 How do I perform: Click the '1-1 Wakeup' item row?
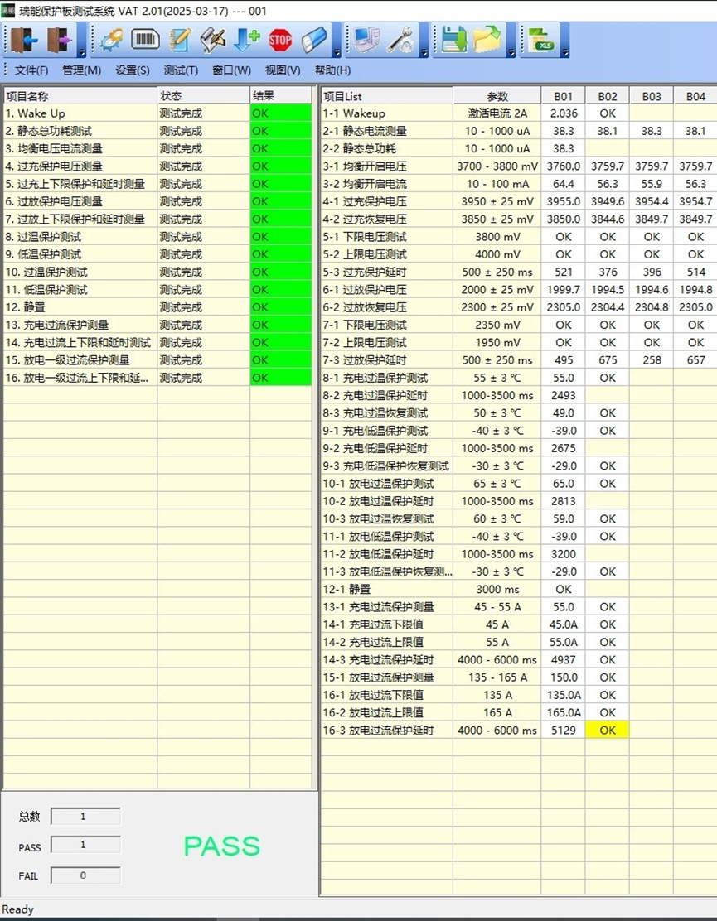pyautogui.click(x=387, y=113)
